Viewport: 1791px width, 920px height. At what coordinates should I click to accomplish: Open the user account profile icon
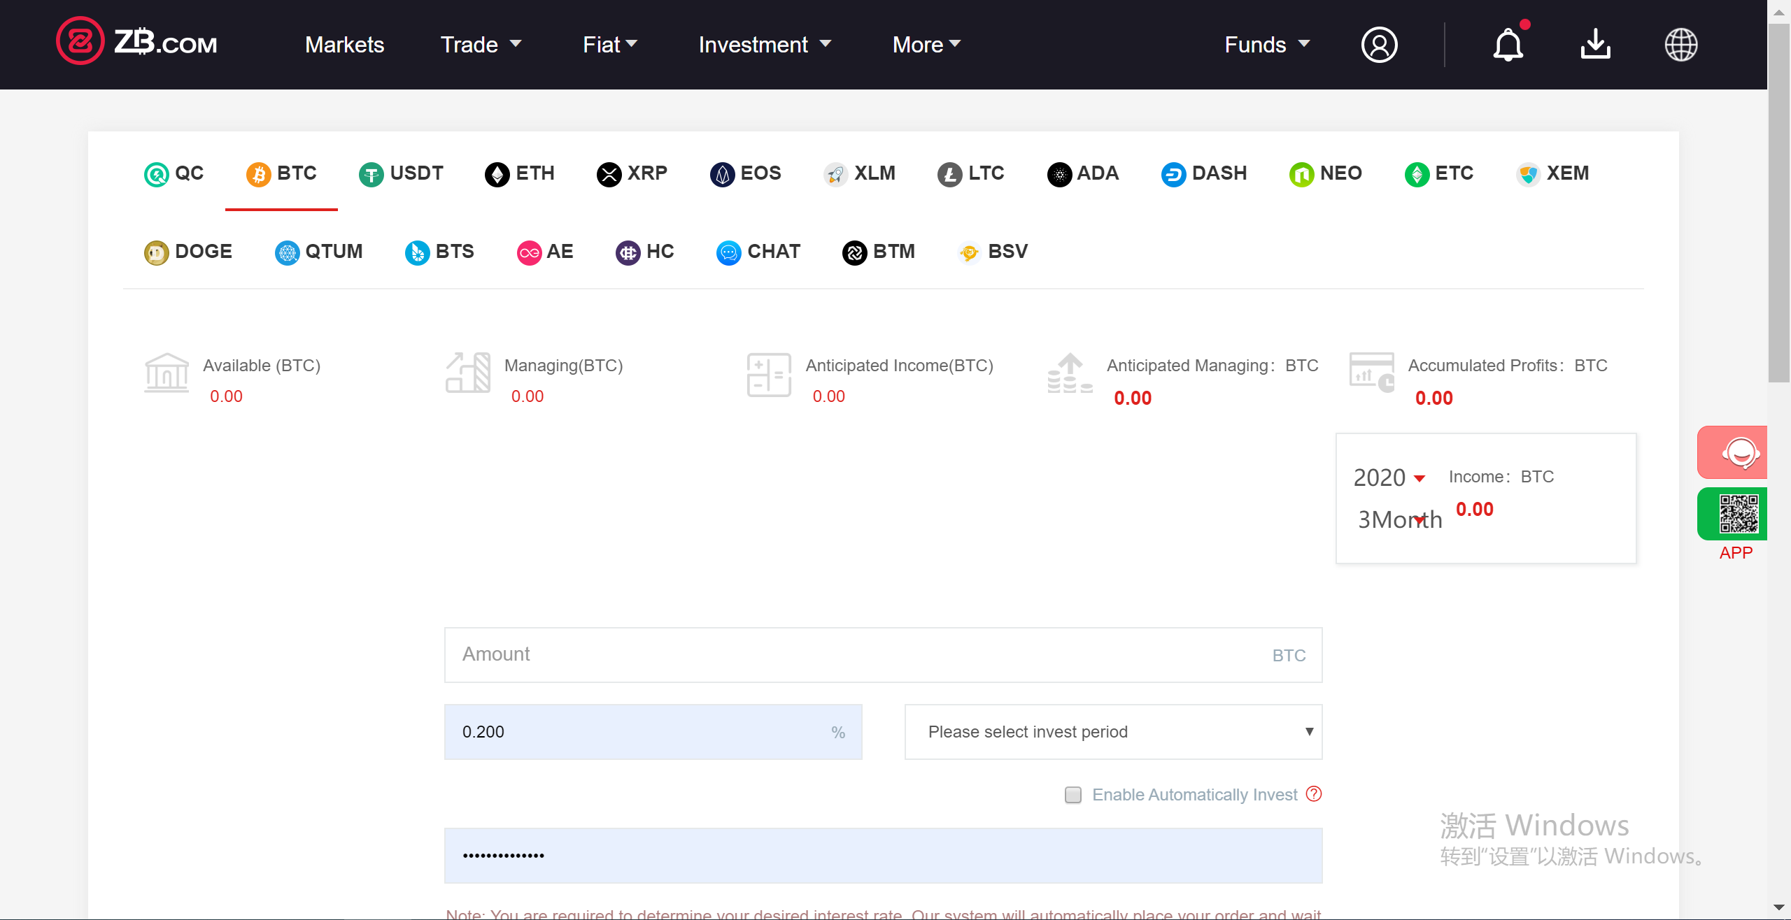[1379, 45]
